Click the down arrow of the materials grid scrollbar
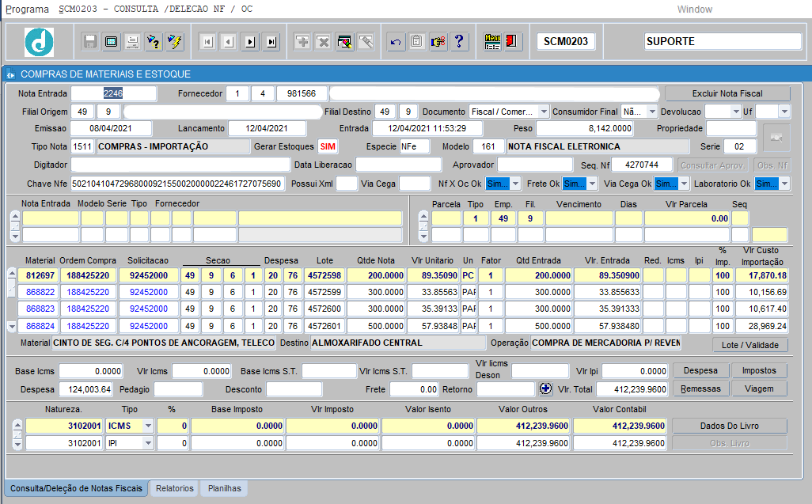Screen dimensions: 812x504 pos(11,327)
